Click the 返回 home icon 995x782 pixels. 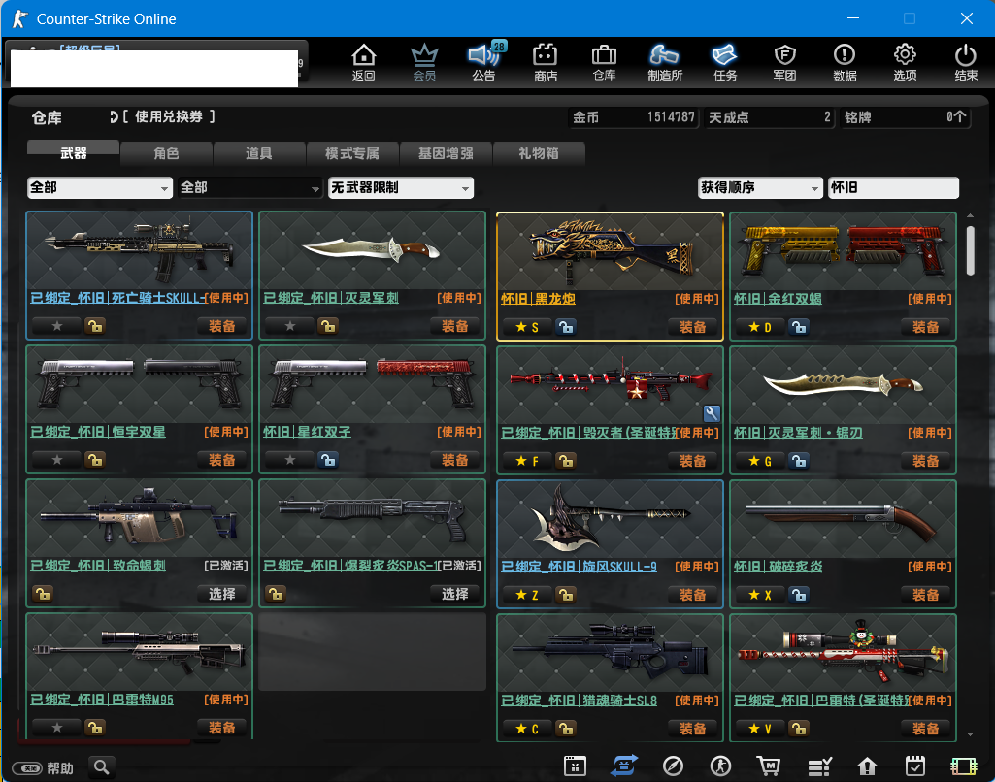[364, 62]
